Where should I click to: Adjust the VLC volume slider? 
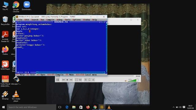tap(133, 80)
